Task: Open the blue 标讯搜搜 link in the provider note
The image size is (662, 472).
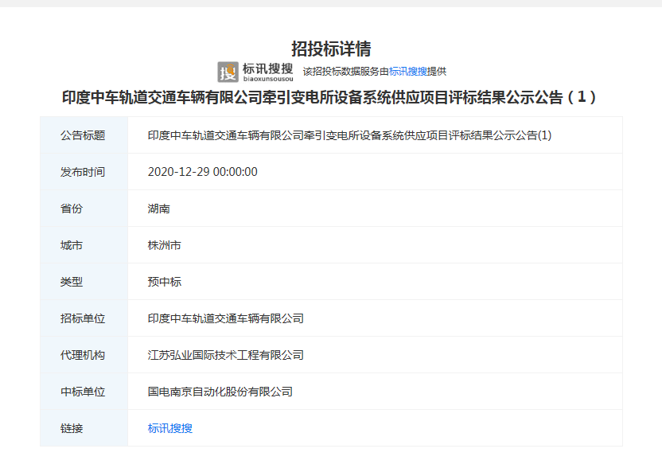Action: [x=408, y=72]
